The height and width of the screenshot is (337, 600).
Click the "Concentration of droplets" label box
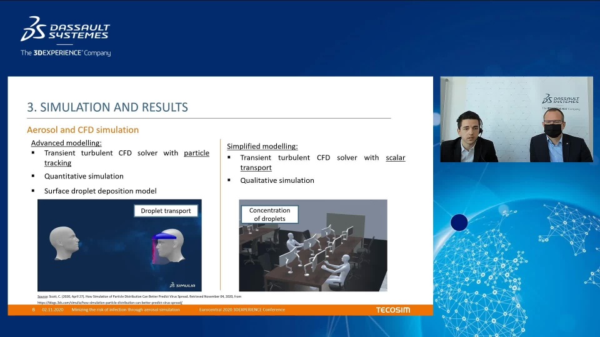(x=270, y=214)
